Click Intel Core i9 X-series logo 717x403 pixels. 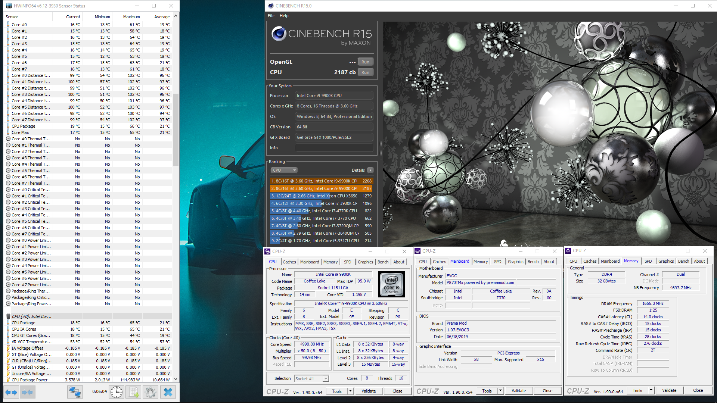391,284
